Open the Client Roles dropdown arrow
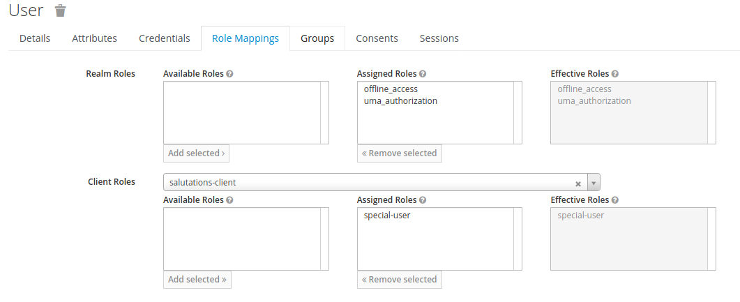740x302 pixels. [594, 182]
